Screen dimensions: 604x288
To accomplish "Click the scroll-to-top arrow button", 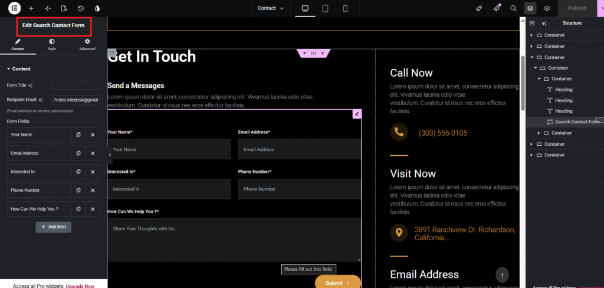I will 503,275.
